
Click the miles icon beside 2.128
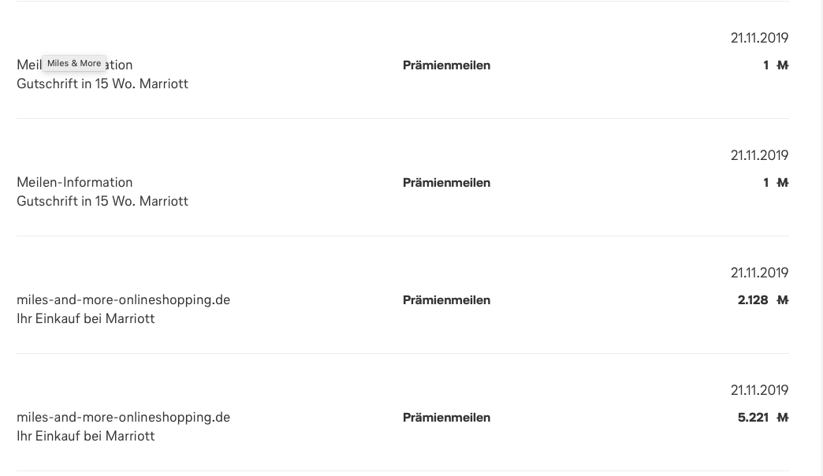(x=782, y=300)
